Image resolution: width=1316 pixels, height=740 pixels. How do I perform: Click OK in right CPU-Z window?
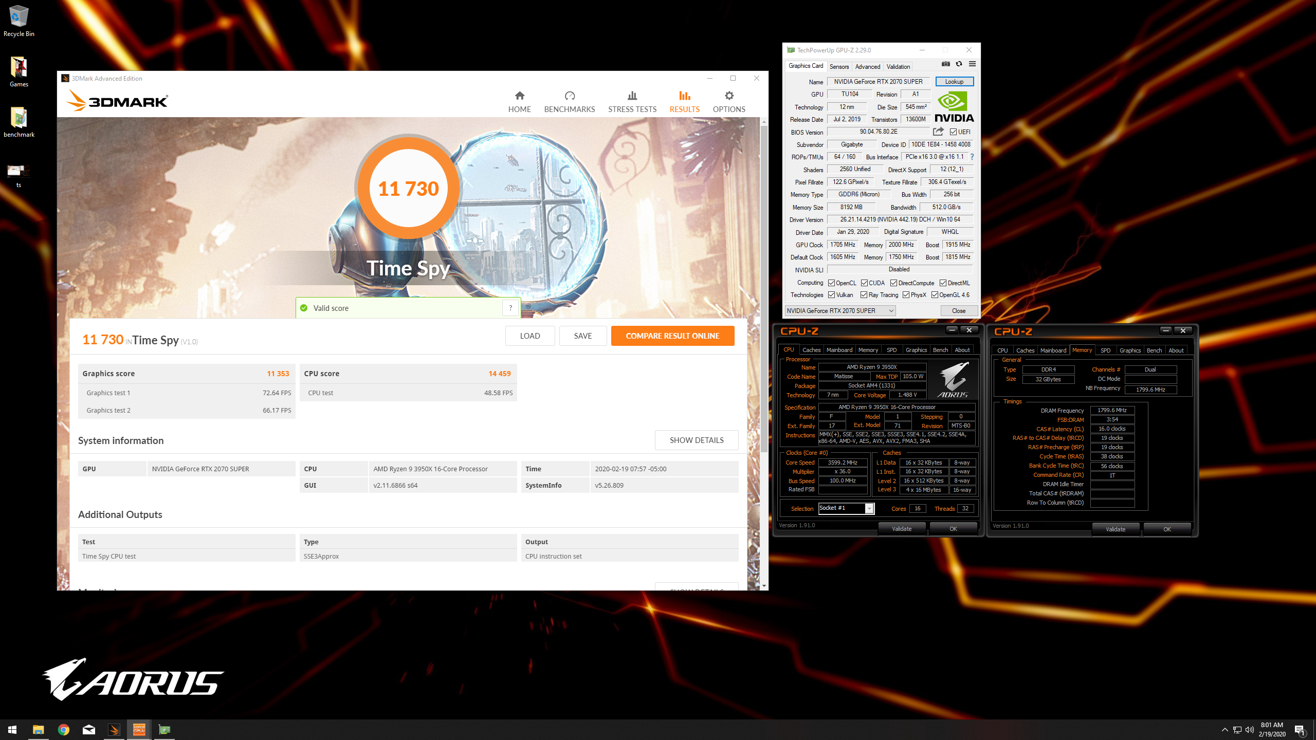tap(1167, 529)
